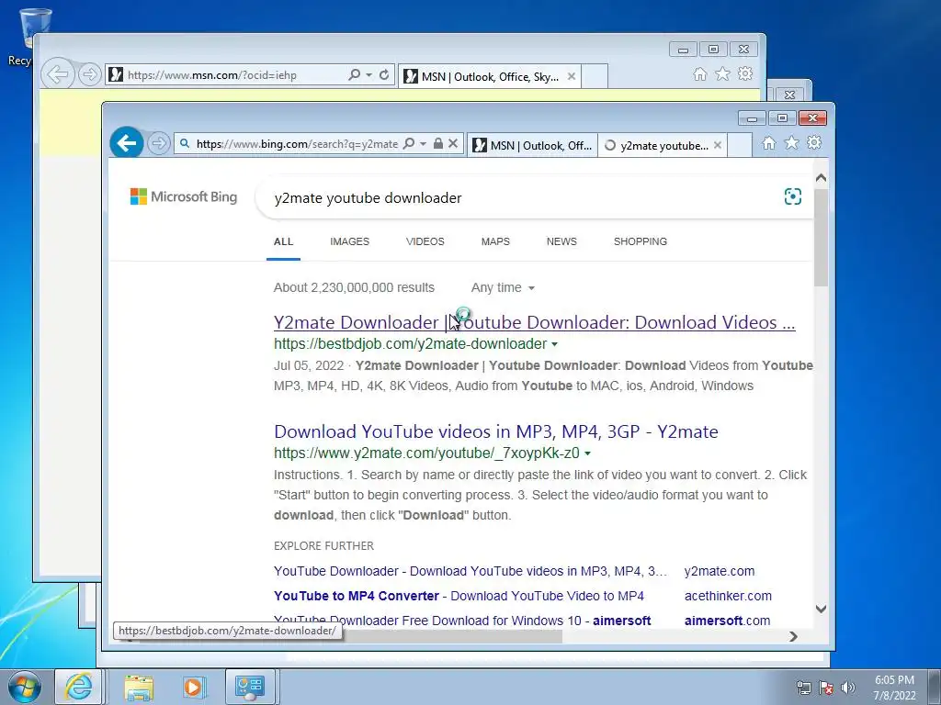Click Home icon in rear MSN window
The width and height of the screenshot is (941, 705).
tap(699, 73)
